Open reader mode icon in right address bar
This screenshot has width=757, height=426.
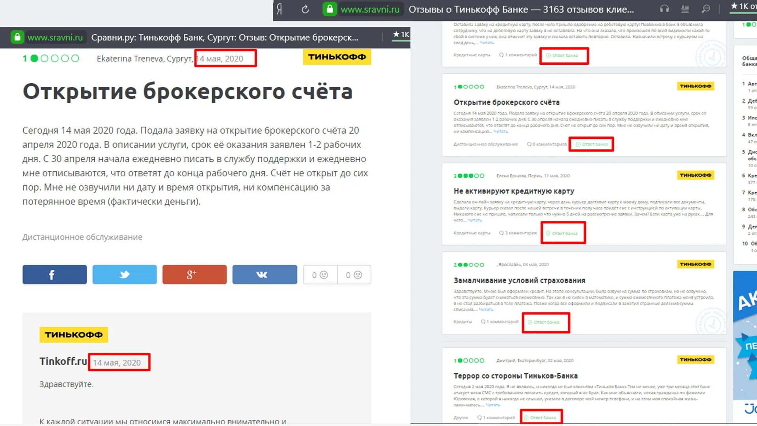[685, 9]
